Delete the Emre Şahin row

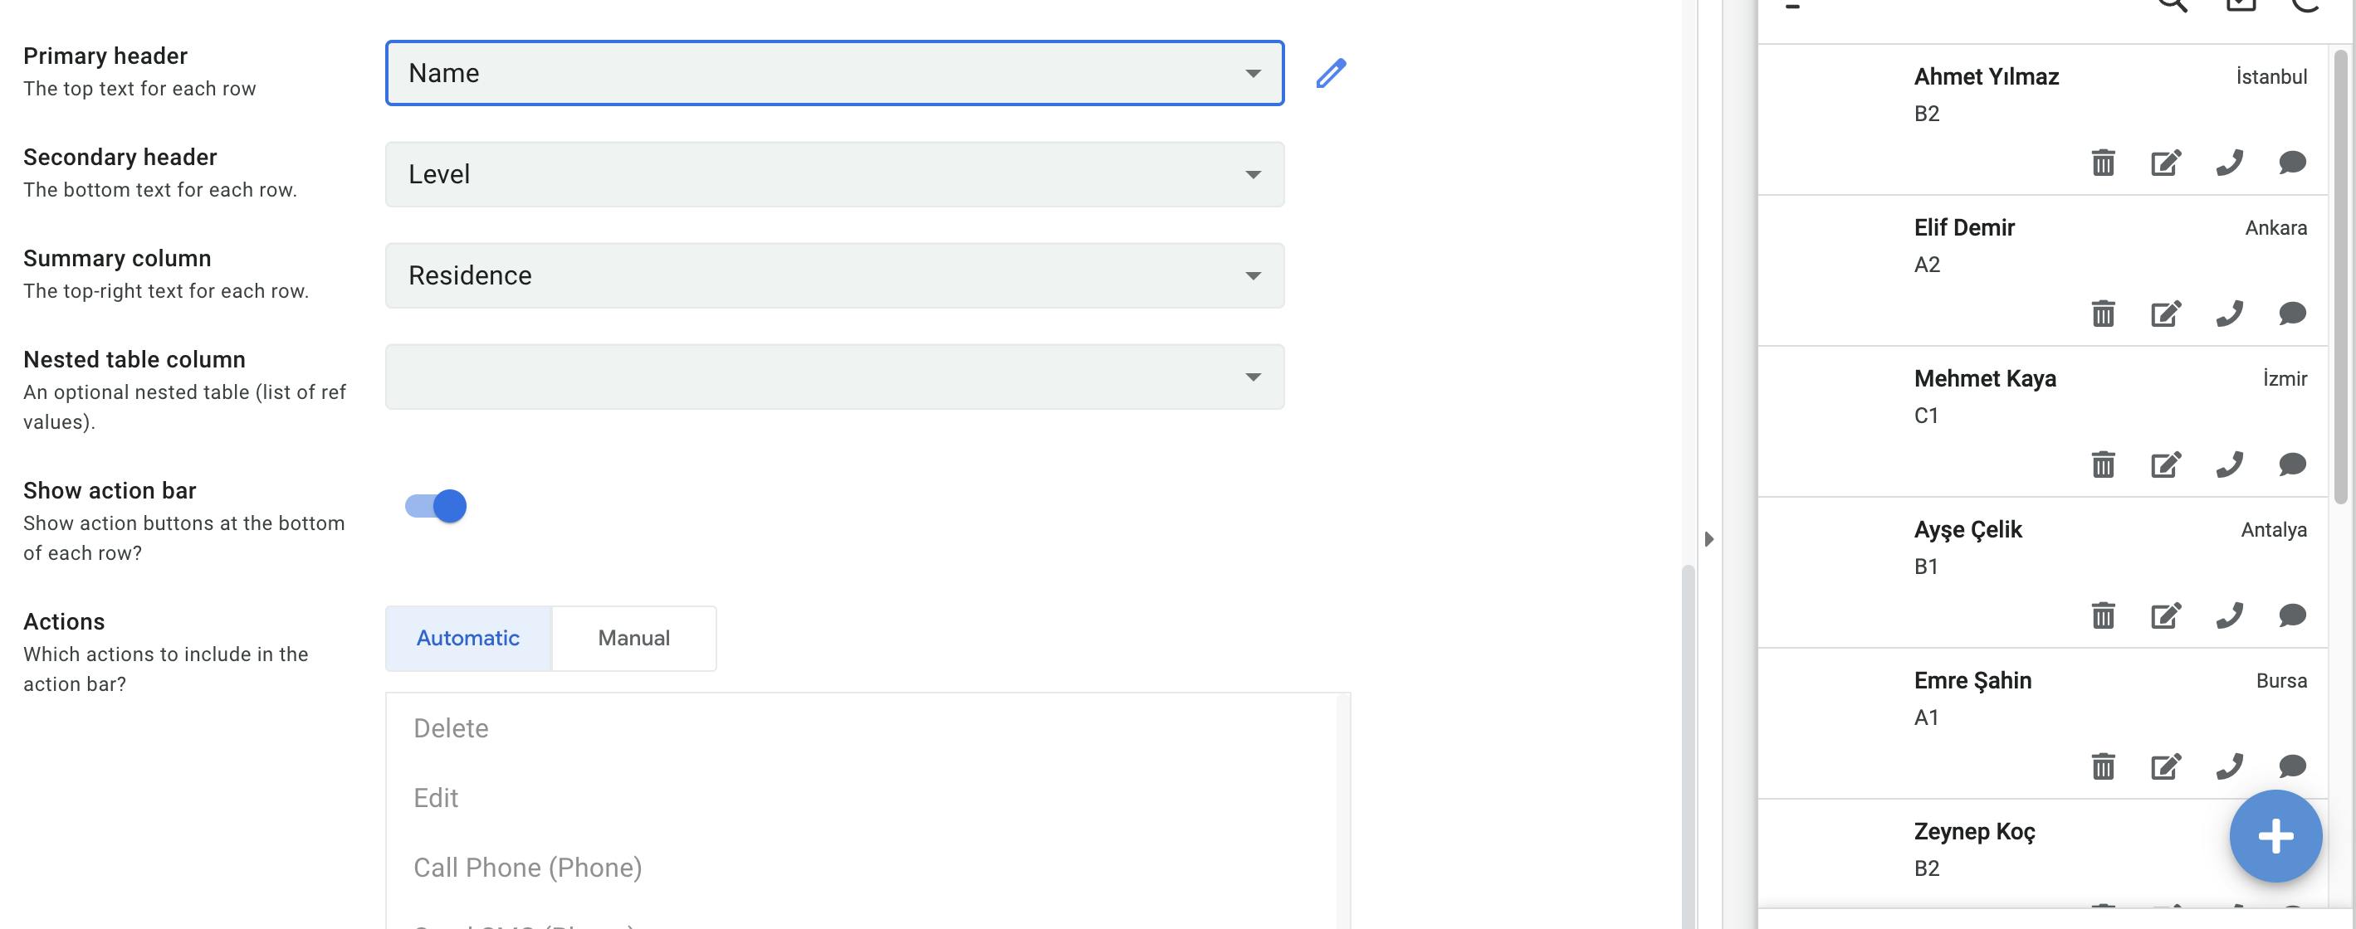click(x=2103, y=766)
